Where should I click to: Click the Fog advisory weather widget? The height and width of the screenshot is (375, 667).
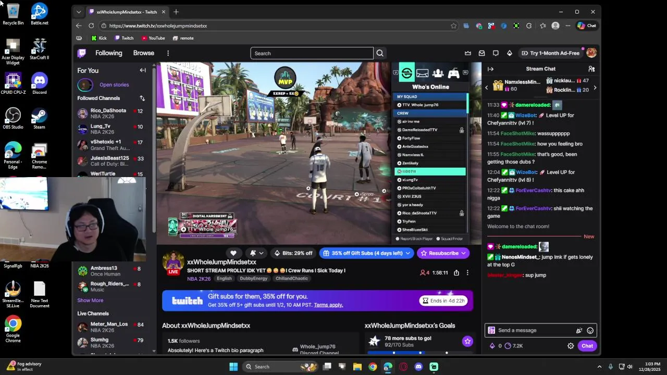click(x=23, y=367)
